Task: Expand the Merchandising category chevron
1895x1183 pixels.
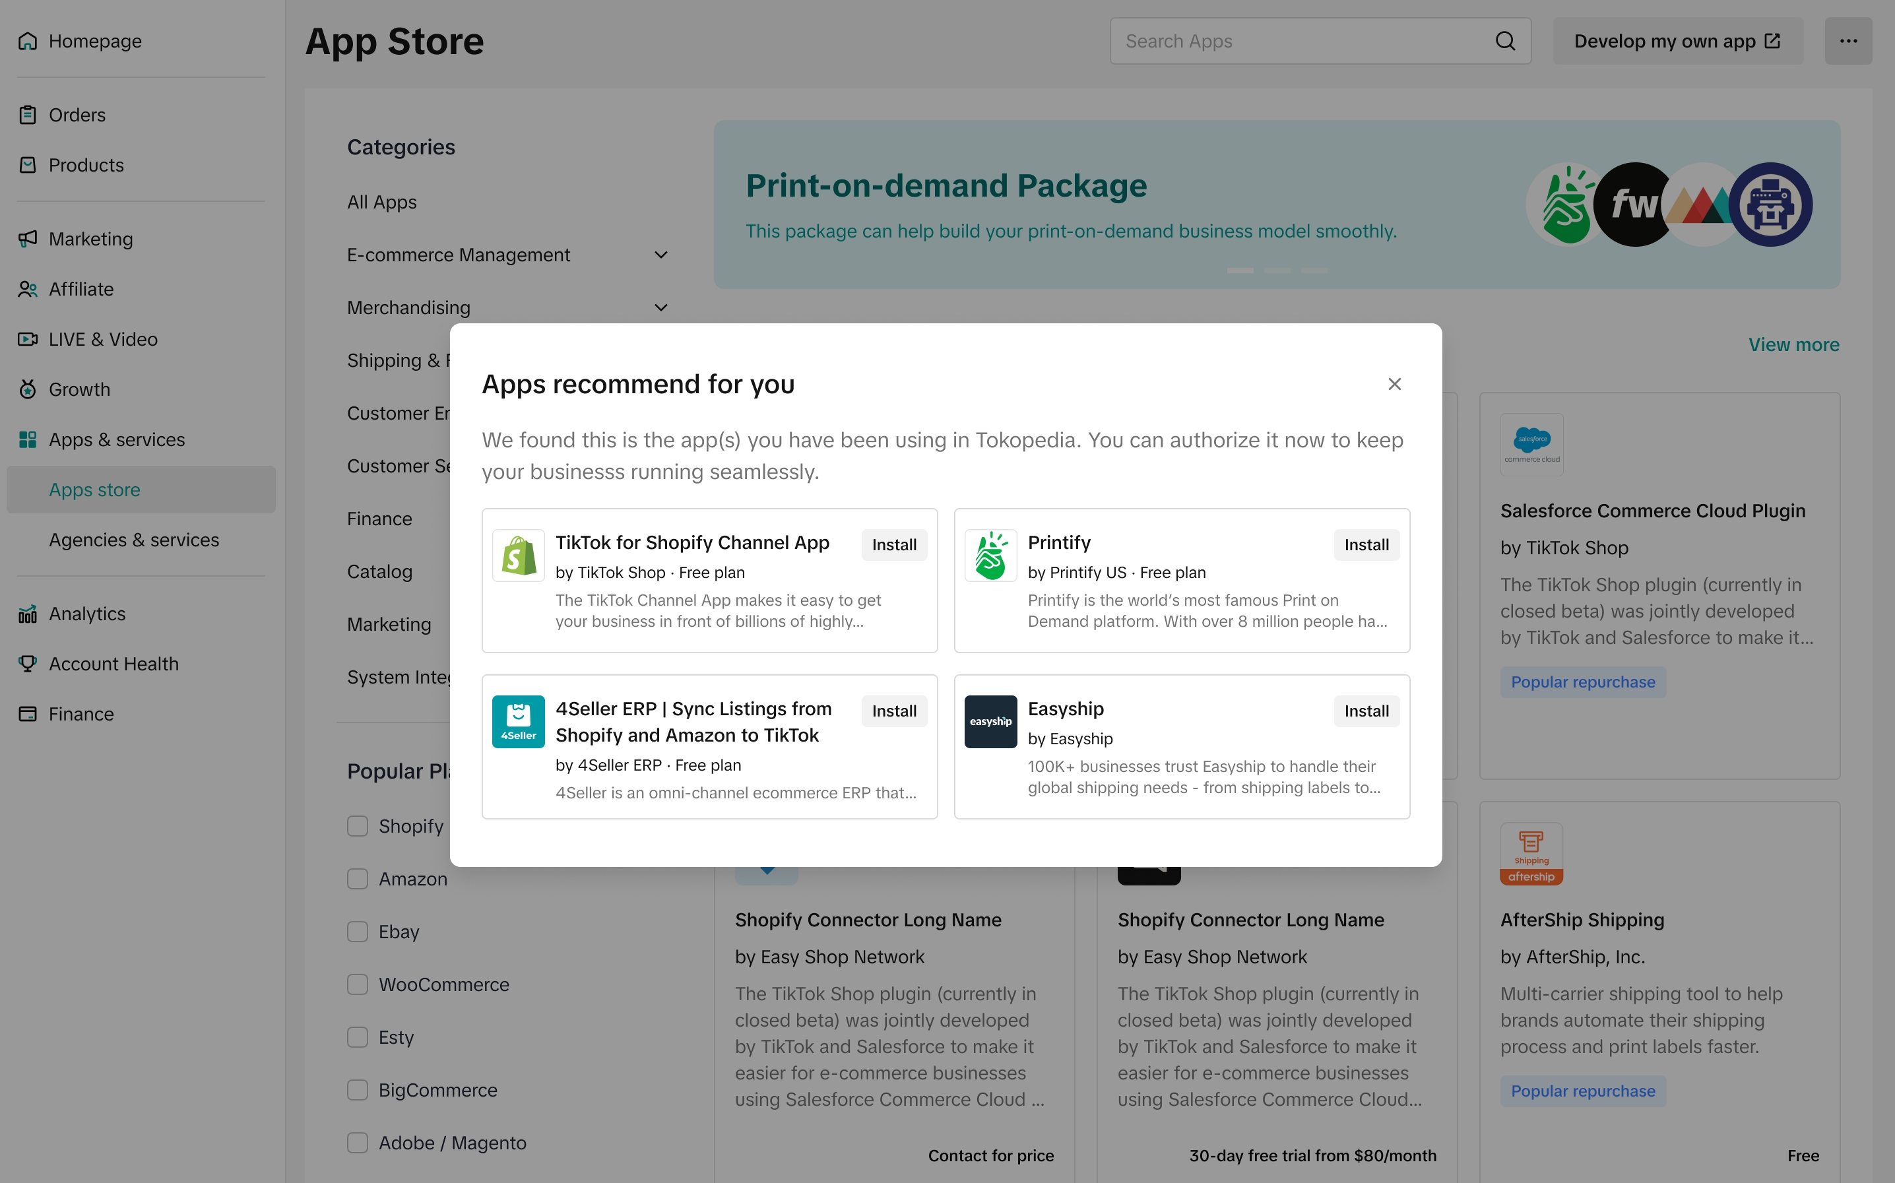Action: (661, 307)
